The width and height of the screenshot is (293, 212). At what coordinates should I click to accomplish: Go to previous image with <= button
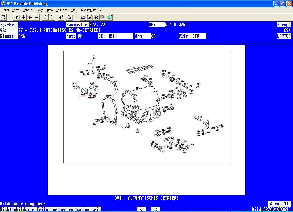[x=142, y=209]
